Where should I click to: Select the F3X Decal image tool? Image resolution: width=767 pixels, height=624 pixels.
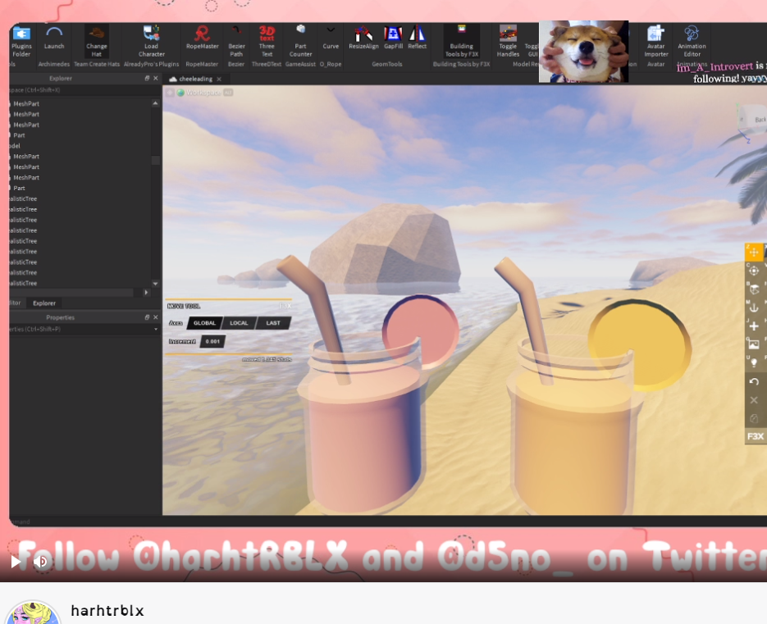click(754, 344)
